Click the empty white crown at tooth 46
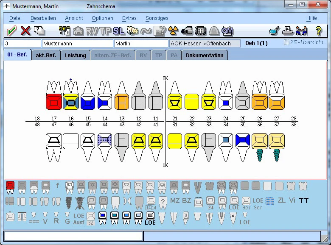 pos(71,141)
